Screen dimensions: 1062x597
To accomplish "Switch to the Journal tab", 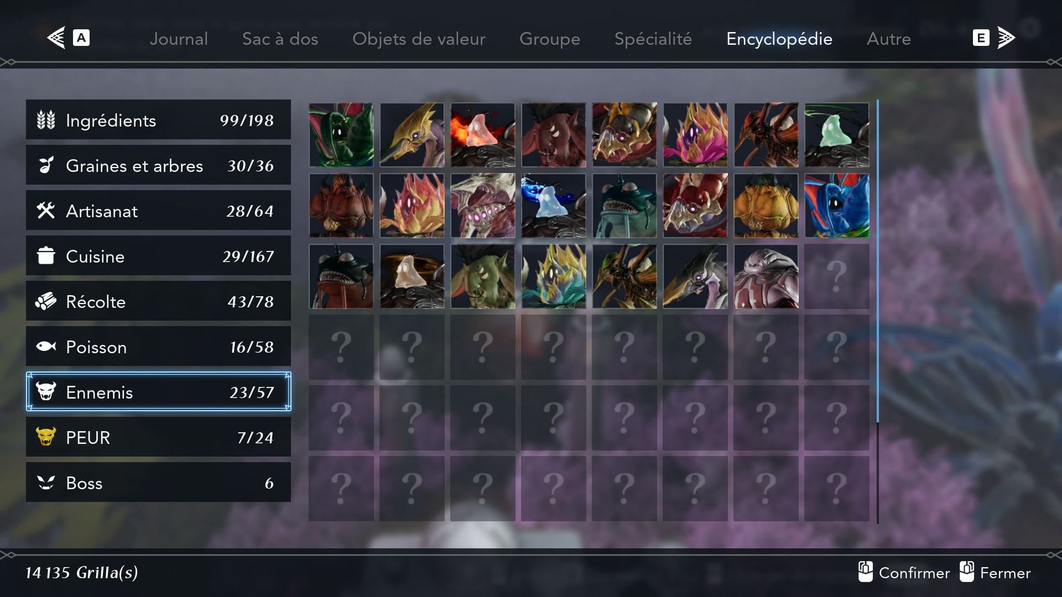I will 179,39.
